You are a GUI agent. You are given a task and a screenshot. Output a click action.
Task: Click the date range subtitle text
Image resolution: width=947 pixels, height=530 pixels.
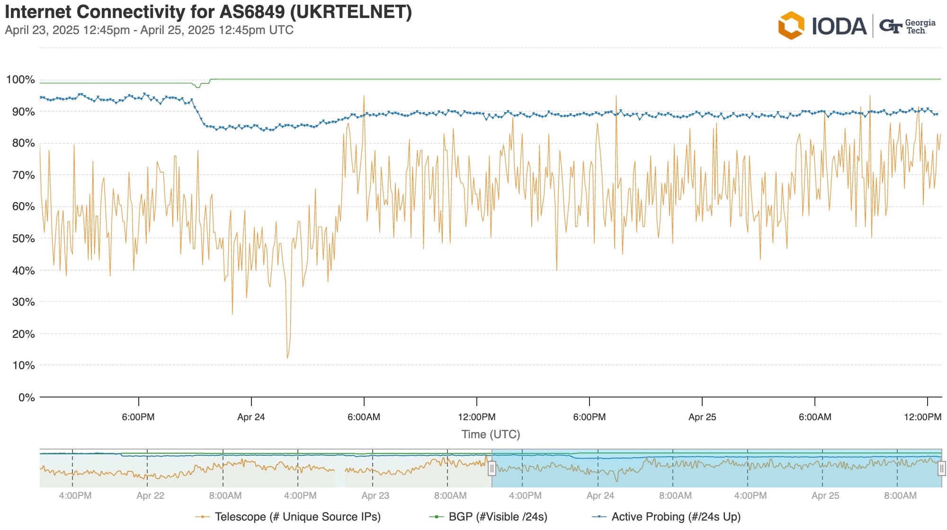click(149, 30)
